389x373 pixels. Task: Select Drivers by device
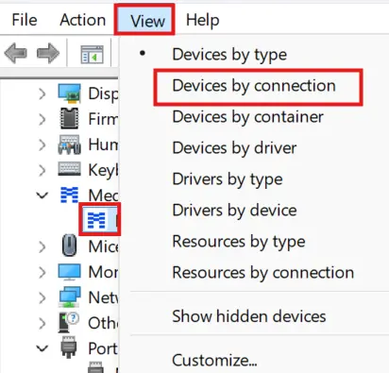[x=234, y=211]
